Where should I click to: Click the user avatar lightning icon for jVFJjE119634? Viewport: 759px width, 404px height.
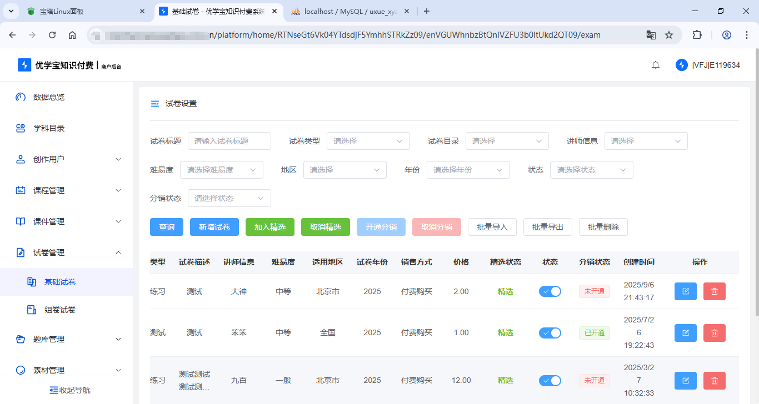(x=681, y=64)
